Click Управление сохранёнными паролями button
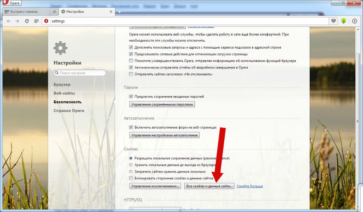363x212 pixels. [162, 104]
